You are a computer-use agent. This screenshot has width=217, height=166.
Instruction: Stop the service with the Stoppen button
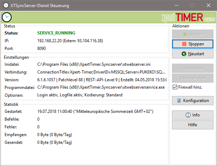tap(192, 44)
